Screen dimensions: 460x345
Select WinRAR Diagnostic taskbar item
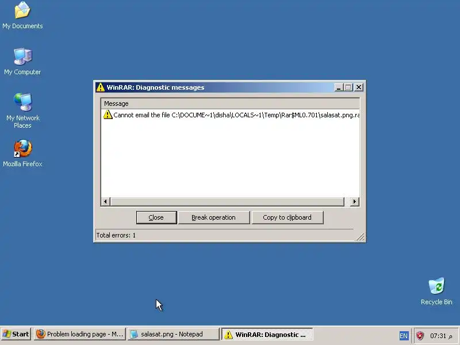[267, 335]
